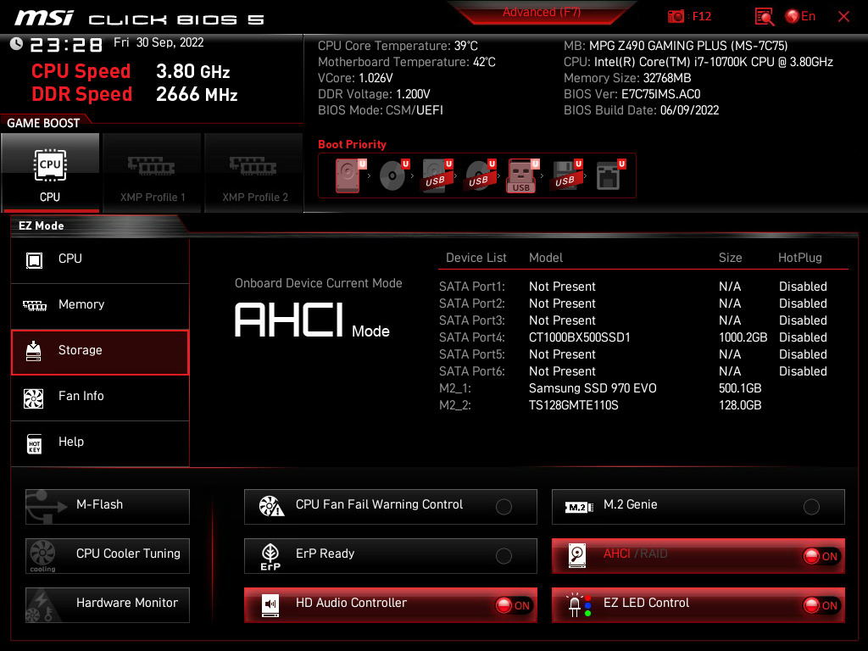
Task: Switch AHCI mode to RAID
Action: pyautogui.click(x=816, y=556)
